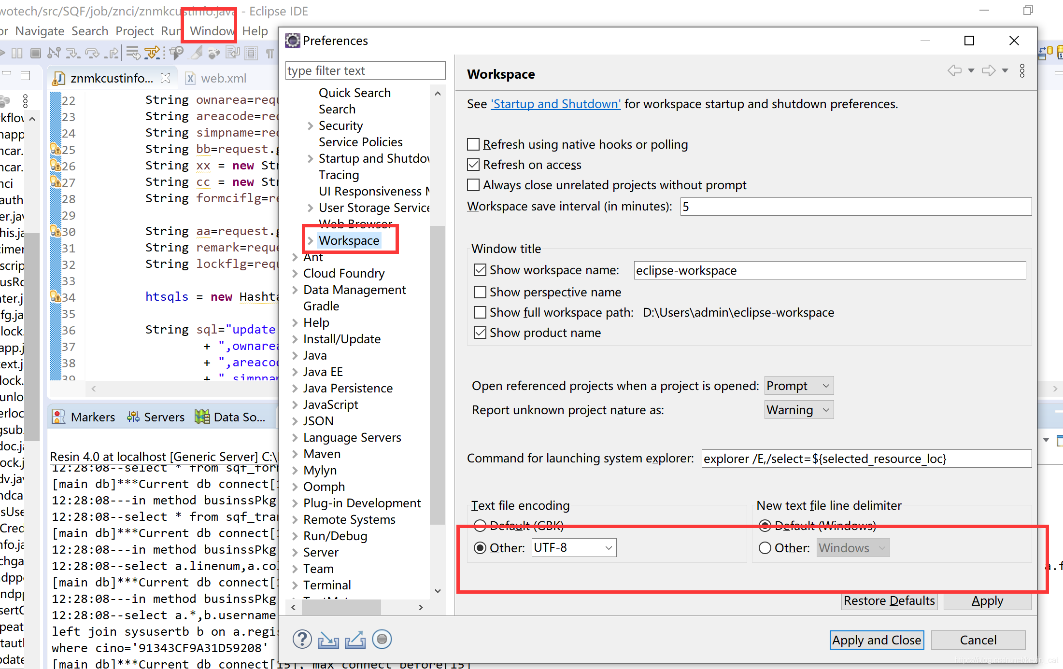Select Other radio for line delimiter
The height and width of the screenshot is (669, 1063).
tap(765, 548)
